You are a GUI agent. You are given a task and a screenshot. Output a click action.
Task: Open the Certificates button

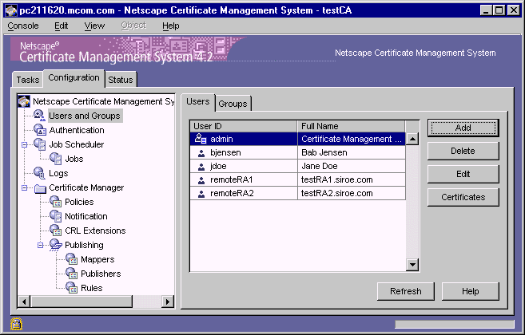click(x=463, y=197)
